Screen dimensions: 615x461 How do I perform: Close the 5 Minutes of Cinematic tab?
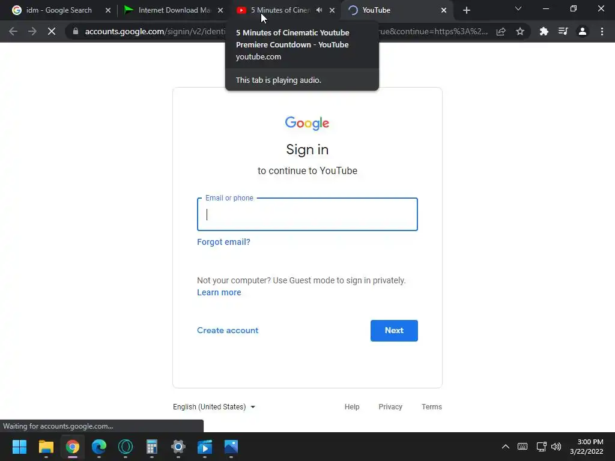coord(332,10)
